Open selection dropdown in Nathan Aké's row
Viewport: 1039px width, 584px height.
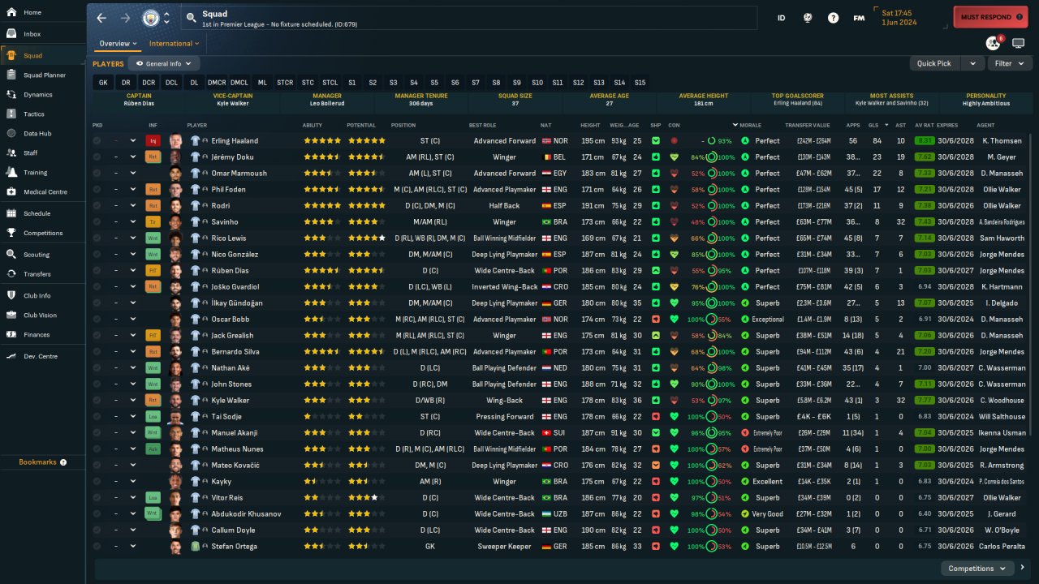point(133,367)
